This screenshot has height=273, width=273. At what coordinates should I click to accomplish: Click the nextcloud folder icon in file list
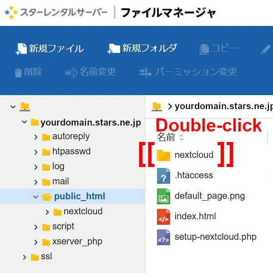(x=163, y=155)
